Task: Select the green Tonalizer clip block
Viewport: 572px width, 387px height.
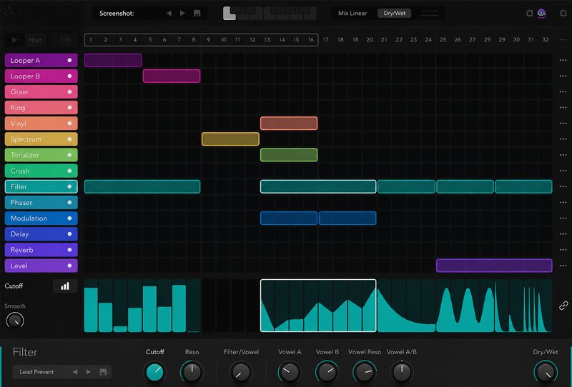Action: 289,155
